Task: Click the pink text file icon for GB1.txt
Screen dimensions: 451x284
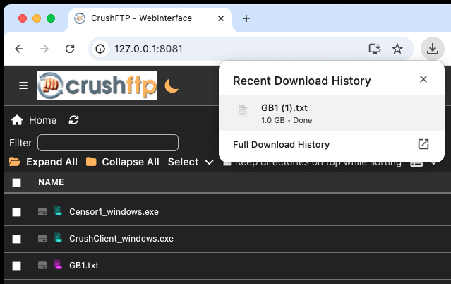Action: [x=58, y=265]
